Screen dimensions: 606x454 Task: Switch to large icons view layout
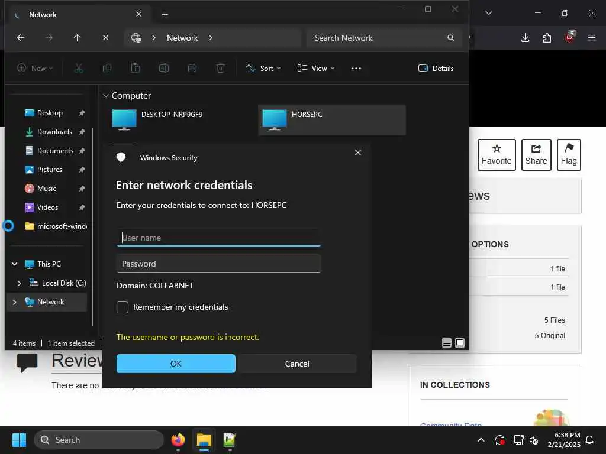[460, 343]
